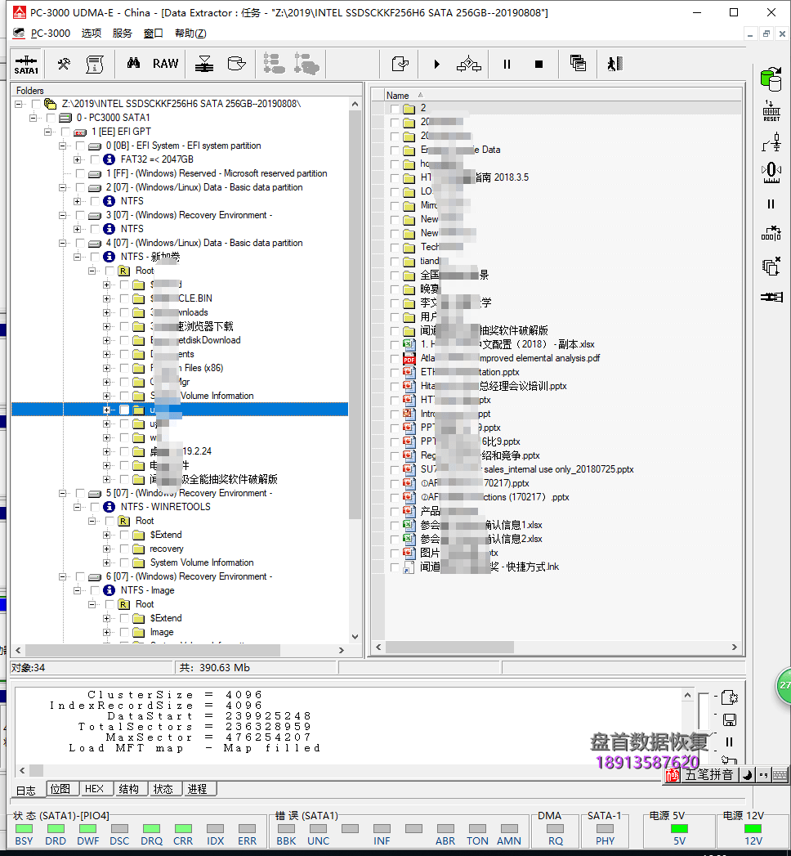Click the RESET sidebar icon
Screen dimensions: 791x856
point(771,111)
